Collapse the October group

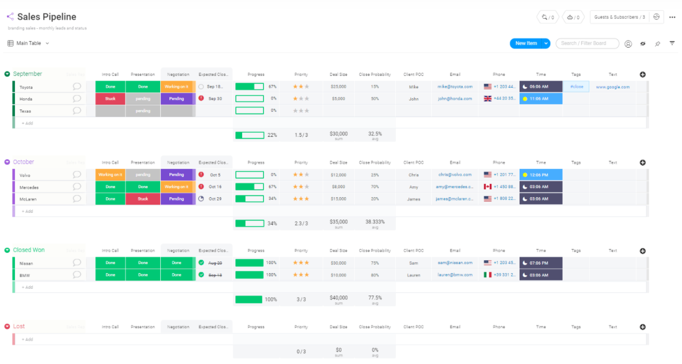[7, 162]
